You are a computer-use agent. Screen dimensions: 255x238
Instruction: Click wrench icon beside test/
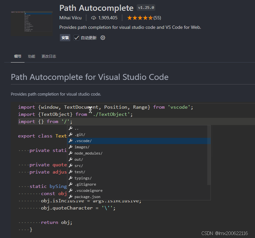click(71, 172)
